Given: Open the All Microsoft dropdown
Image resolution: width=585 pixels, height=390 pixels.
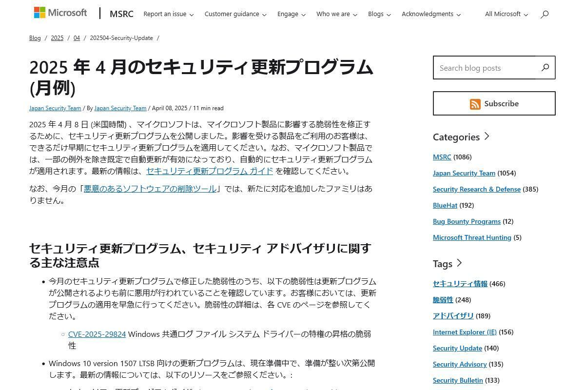Looking at the screenshot, I should pos(507,14).
